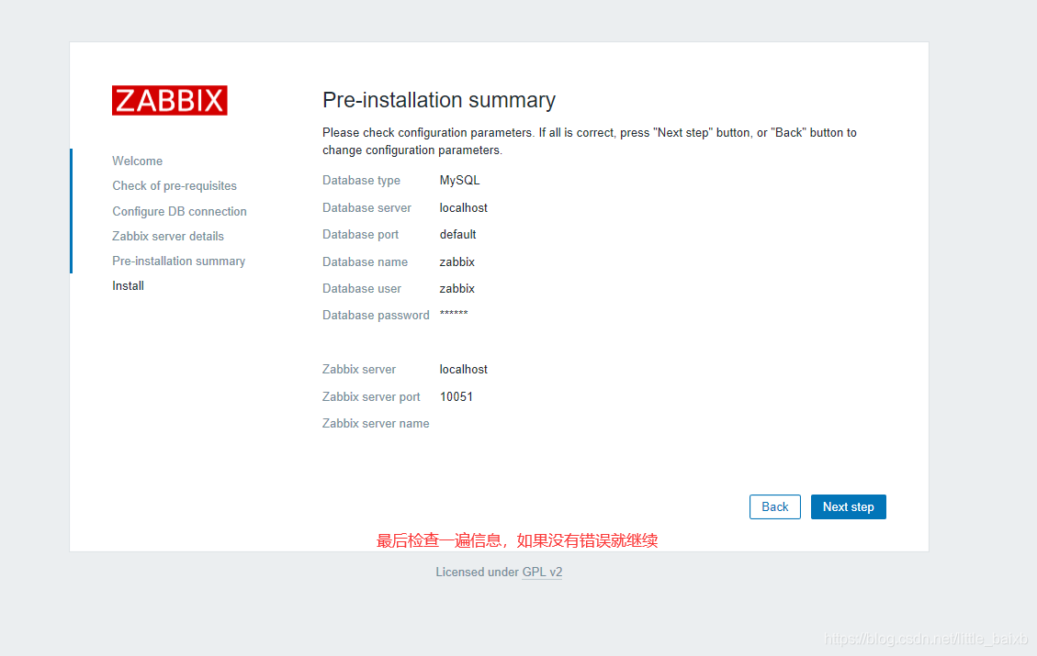Image resolution: width=1037 pixels, height=656 pixels.
Task: Click Database name value zabbix
Action: (457, 261)
